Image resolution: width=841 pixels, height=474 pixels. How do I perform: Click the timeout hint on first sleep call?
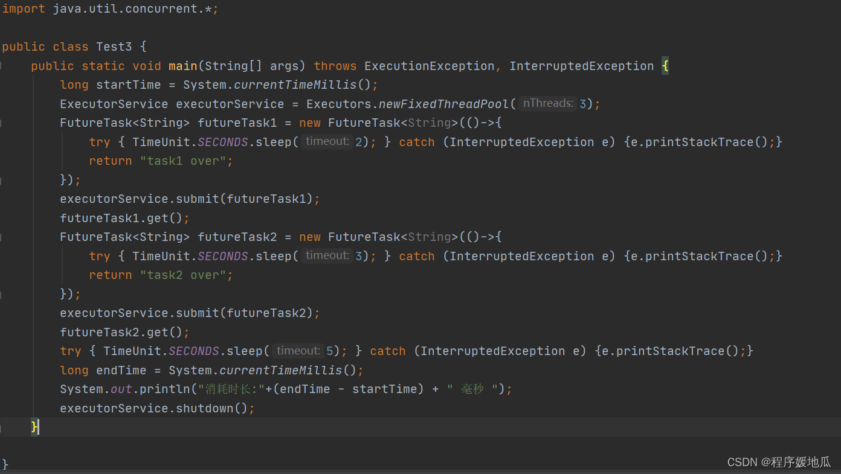point(326,141)
